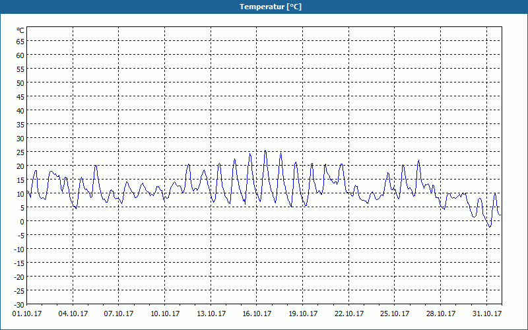528x330 pixels.
Task: Select the 10 value on temperature axis
Action: point(20,194)
